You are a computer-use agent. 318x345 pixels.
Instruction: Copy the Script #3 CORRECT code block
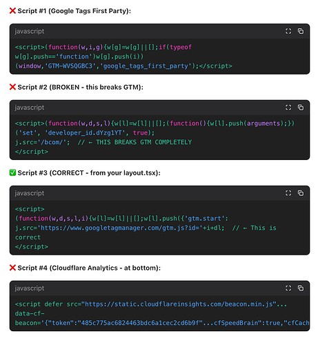click(x=301, y=193)
